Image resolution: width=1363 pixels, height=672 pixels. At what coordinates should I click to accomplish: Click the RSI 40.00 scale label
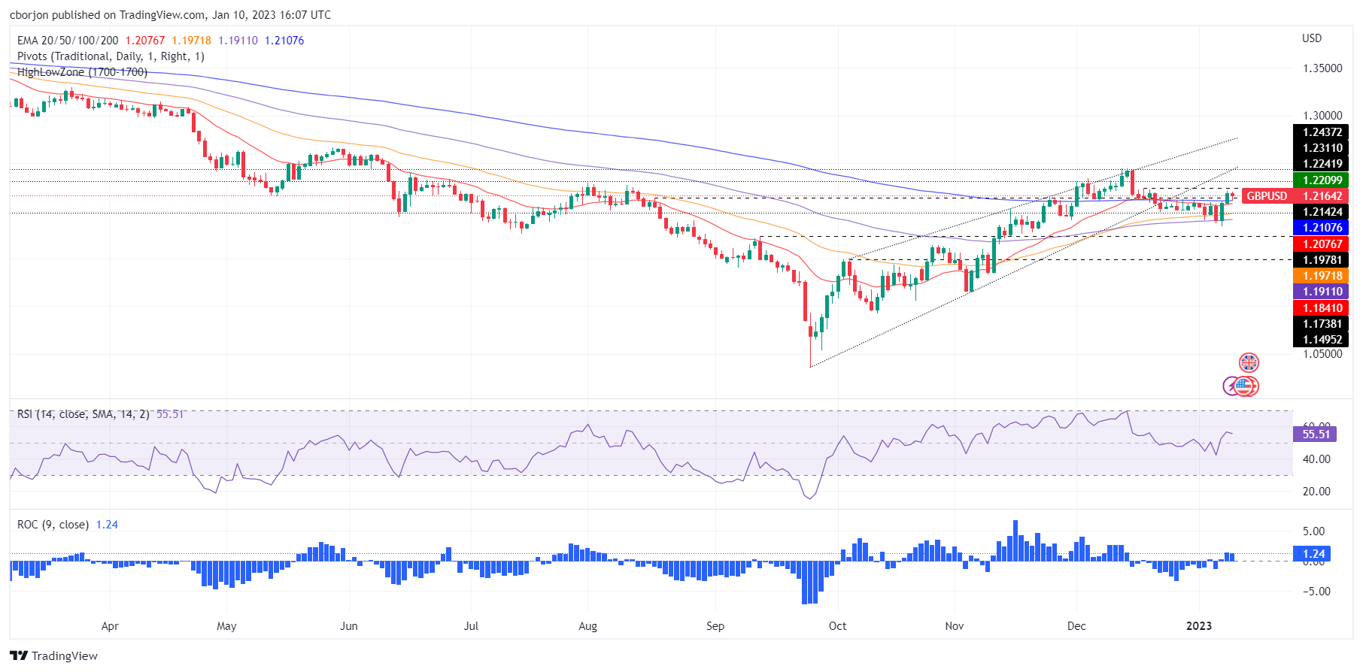(1316, 459)
